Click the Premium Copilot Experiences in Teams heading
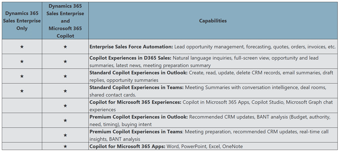This screenshot has width=340, height=152. click(137, 132)
